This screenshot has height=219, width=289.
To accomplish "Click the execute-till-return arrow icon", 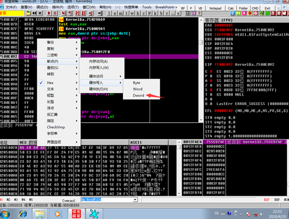I will (x=91, y=13).
